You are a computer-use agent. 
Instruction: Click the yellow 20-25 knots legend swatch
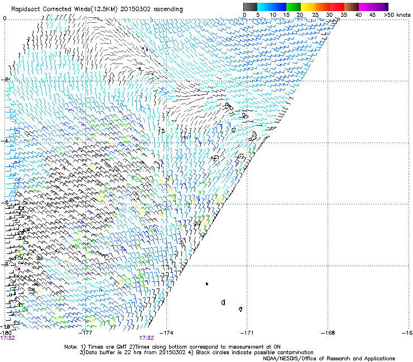(x=308, y=7)
